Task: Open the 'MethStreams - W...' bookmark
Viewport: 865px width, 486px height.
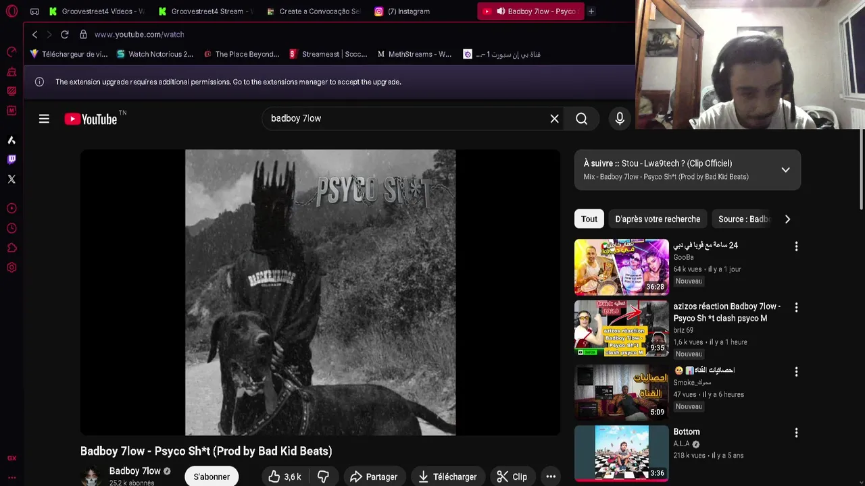Action: point(414,54)
